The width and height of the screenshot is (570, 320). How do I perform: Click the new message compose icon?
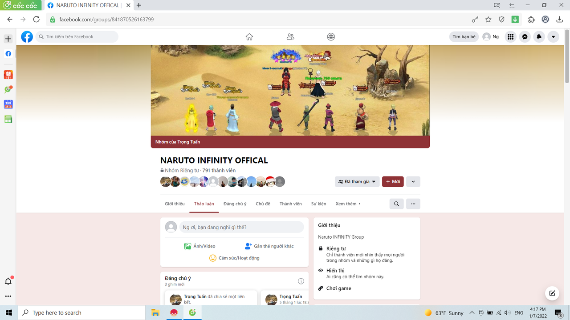click(552, 293)
